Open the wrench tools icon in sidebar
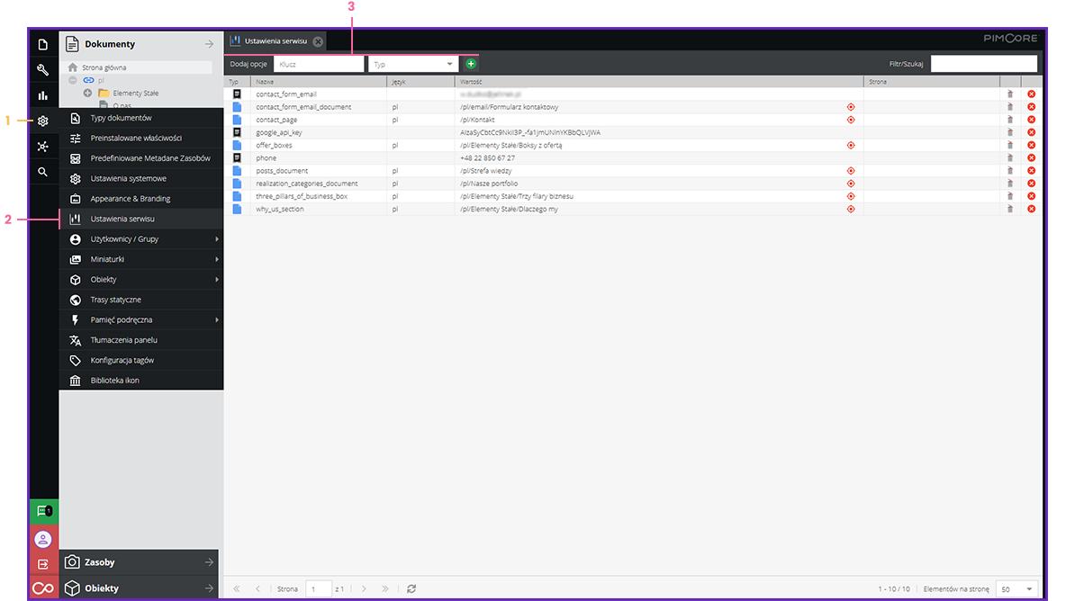 [x=42, y=69]
